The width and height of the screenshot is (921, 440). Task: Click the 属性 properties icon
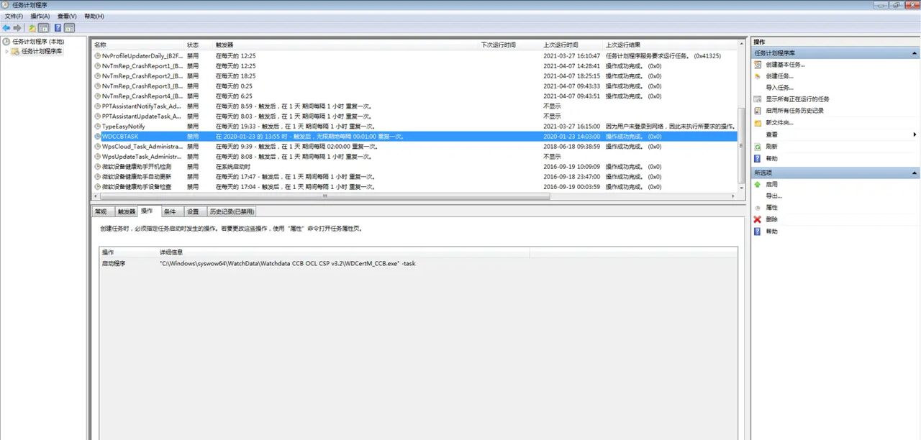click(x=757, y=208)
